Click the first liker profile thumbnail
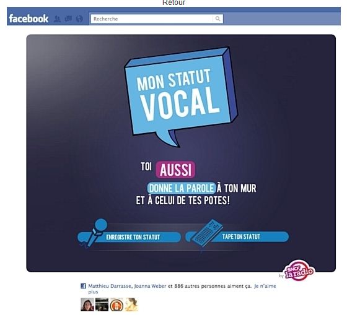This screenshot has width=347, height=315. [x=87, y=304]
